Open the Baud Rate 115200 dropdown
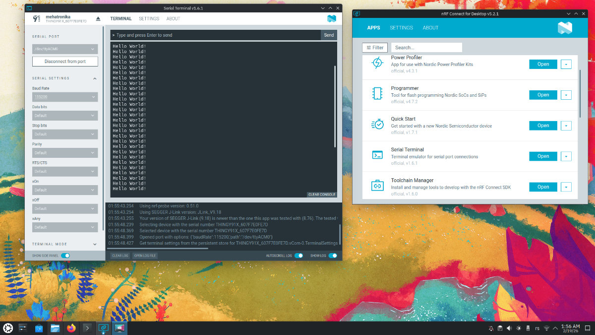 coord(65,97)
